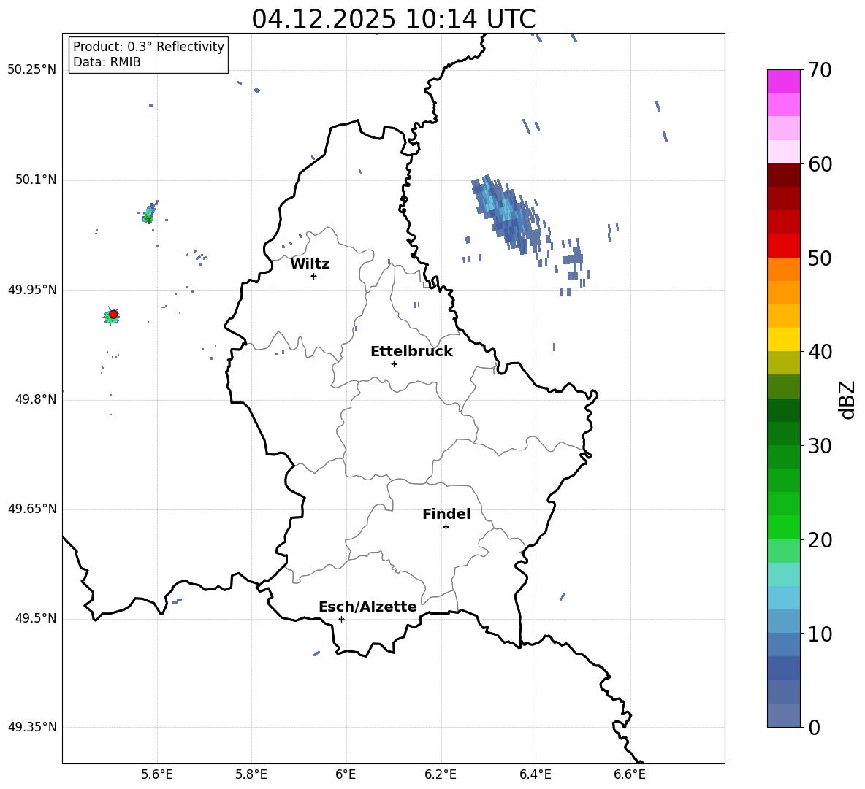This screenshot has width=865, height=789.
Task: Click the colorbar 70 tick label
Action: (x=820, y=70)
